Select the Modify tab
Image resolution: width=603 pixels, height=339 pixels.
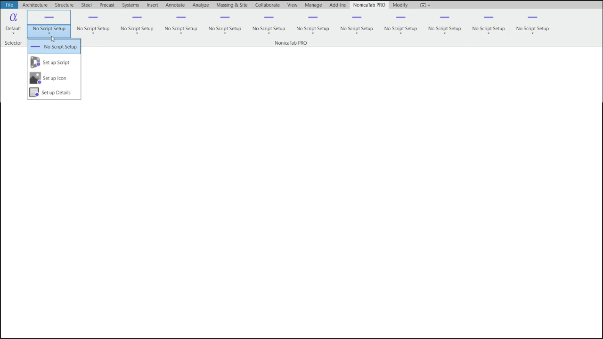400,5
